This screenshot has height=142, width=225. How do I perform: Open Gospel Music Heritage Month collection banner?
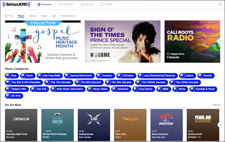43,41
